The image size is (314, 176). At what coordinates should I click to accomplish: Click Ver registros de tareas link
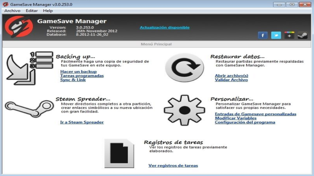(173, 165)
